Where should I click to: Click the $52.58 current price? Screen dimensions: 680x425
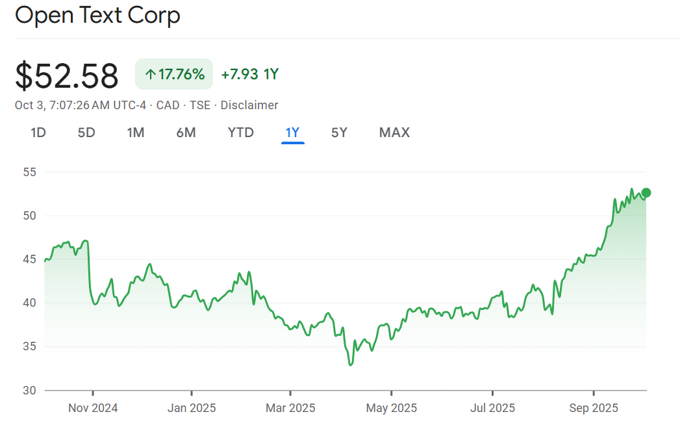coord(67,75)
